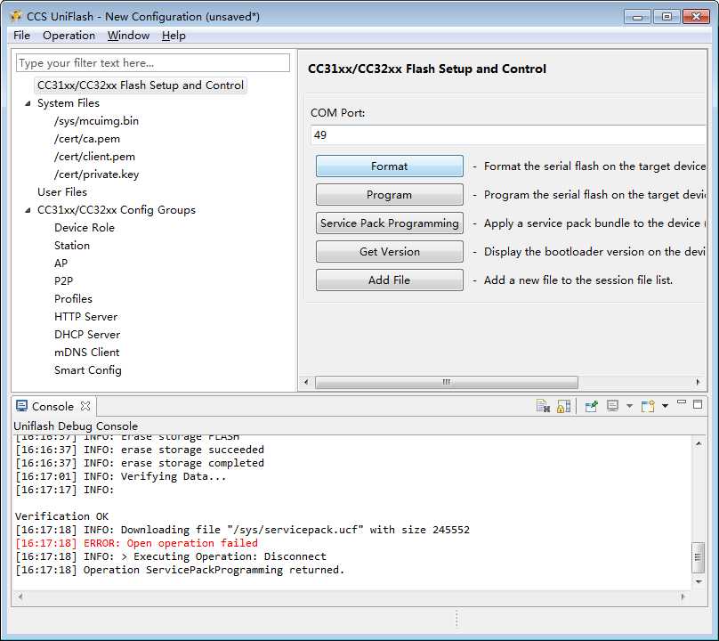Select the User Files tree item
This screenshot has width=719, height=641.
click(62, 192)
